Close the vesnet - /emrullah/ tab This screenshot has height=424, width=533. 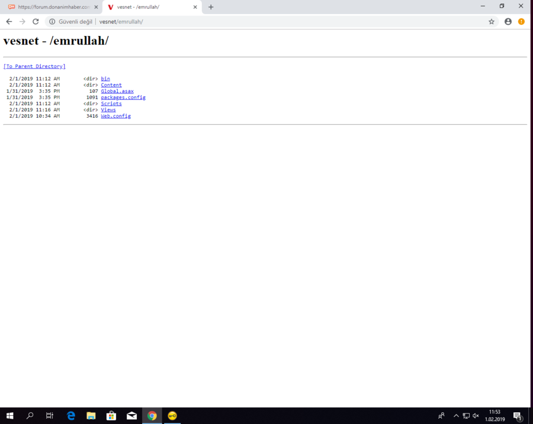pyautogui.click(x=195, y=7)
